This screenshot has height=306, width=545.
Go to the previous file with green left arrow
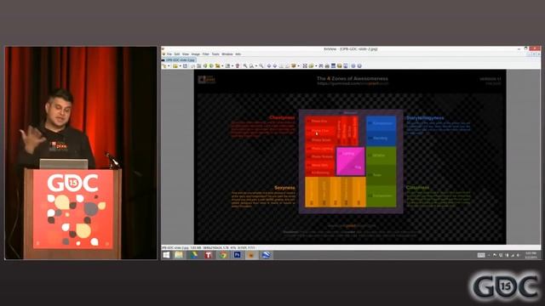tap(205, 66)
